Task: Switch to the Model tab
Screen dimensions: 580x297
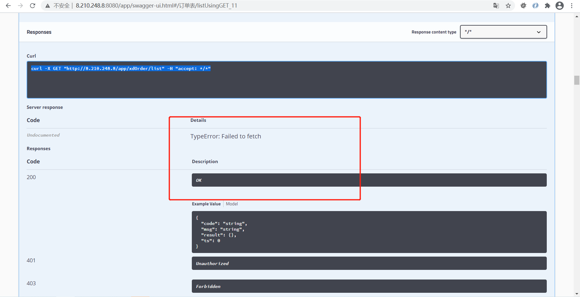Action: coord(231,204)
